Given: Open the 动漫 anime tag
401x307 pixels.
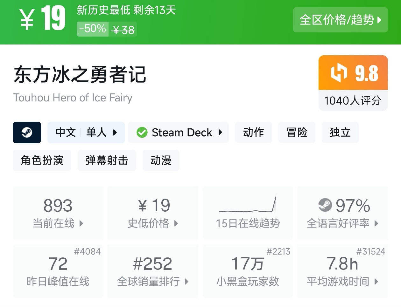Looking at the screenshot, I should [161, 160].
